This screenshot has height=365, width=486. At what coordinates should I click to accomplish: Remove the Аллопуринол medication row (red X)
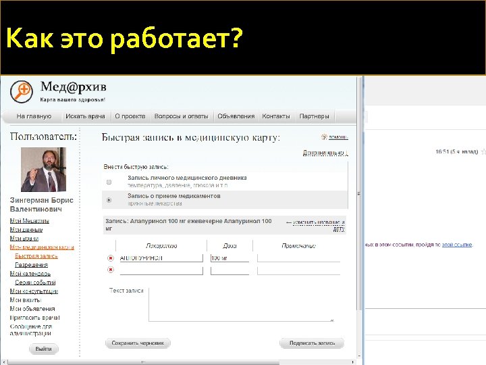(x=110, y=258)
